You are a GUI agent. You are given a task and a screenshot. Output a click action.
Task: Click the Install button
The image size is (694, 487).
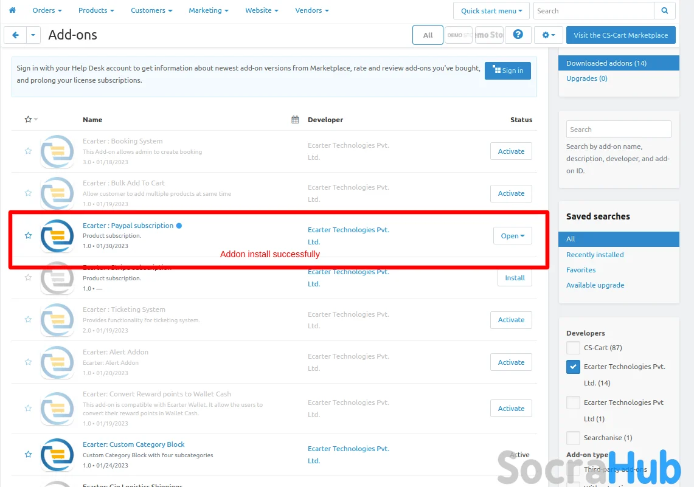pyautogui.click(x=515, y=278)
